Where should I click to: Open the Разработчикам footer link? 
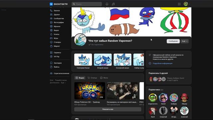[61, 80]
